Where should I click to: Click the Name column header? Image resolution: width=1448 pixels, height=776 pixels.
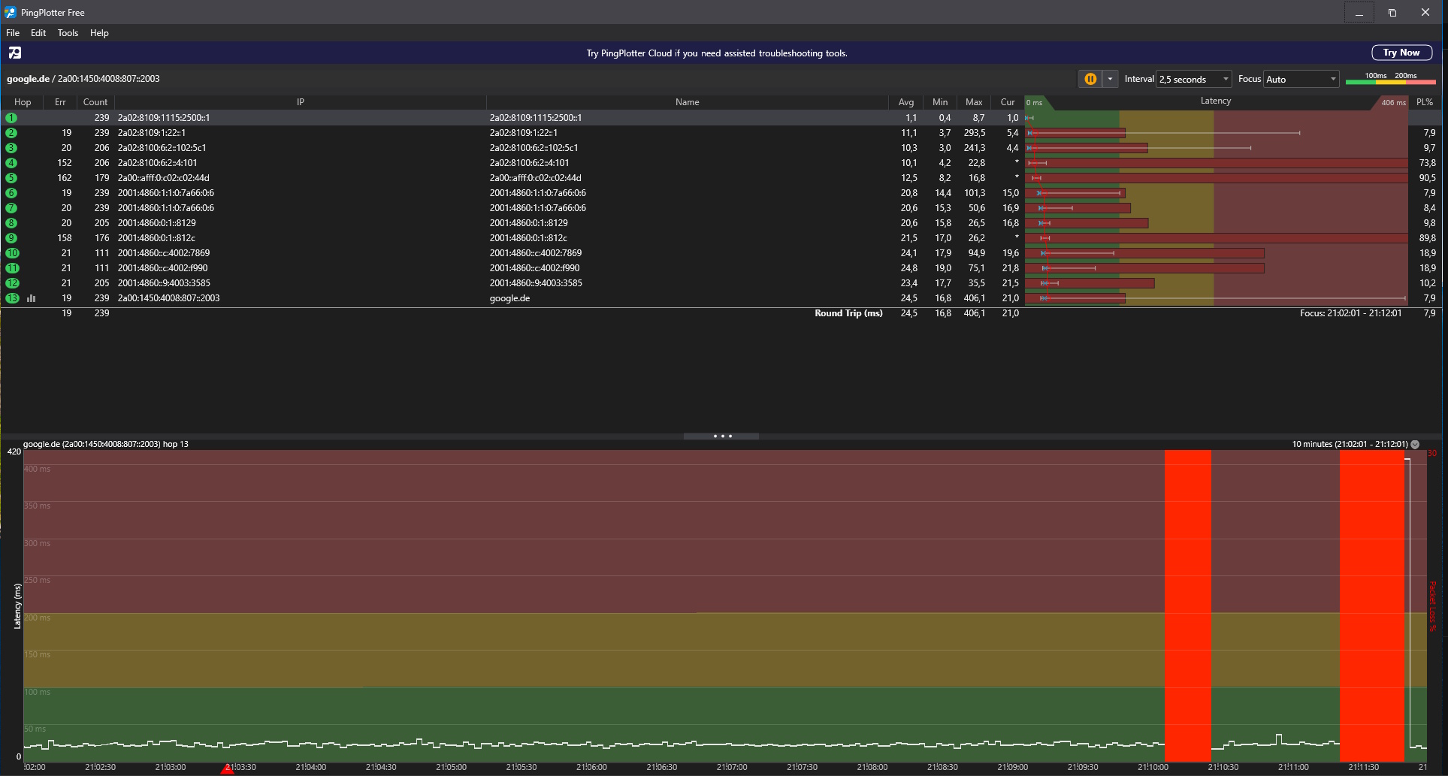point(687,102)
